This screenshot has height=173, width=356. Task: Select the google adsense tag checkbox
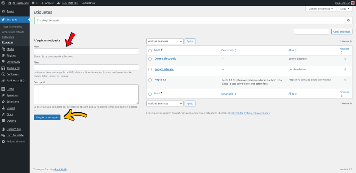150,69
